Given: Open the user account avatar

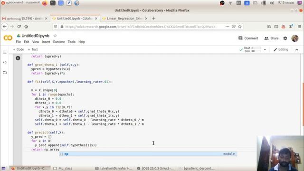Looking at the screenshot, I should pos(295,38).
